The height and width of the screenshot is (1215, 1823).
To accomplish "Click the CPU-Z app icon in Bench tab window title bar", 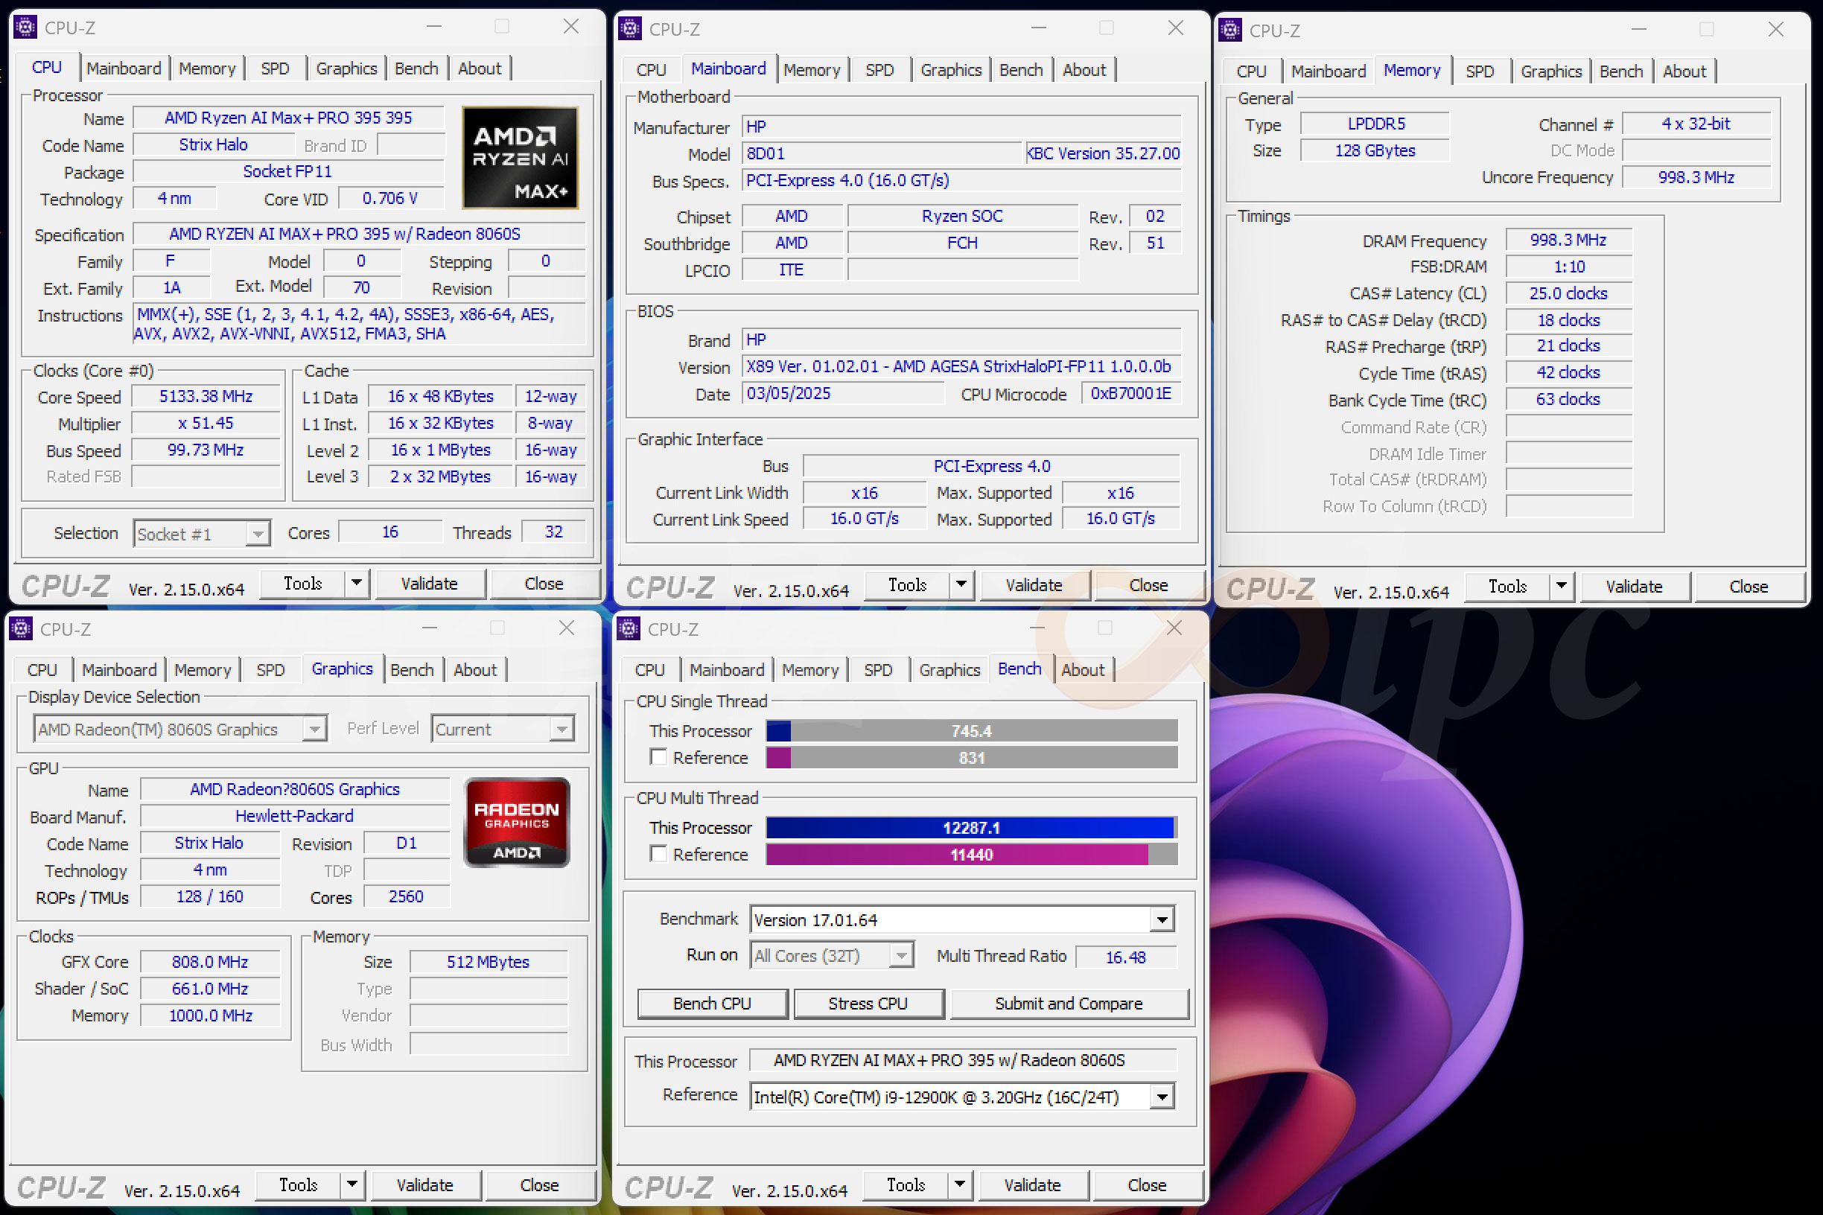I will [x=629, y=628].
